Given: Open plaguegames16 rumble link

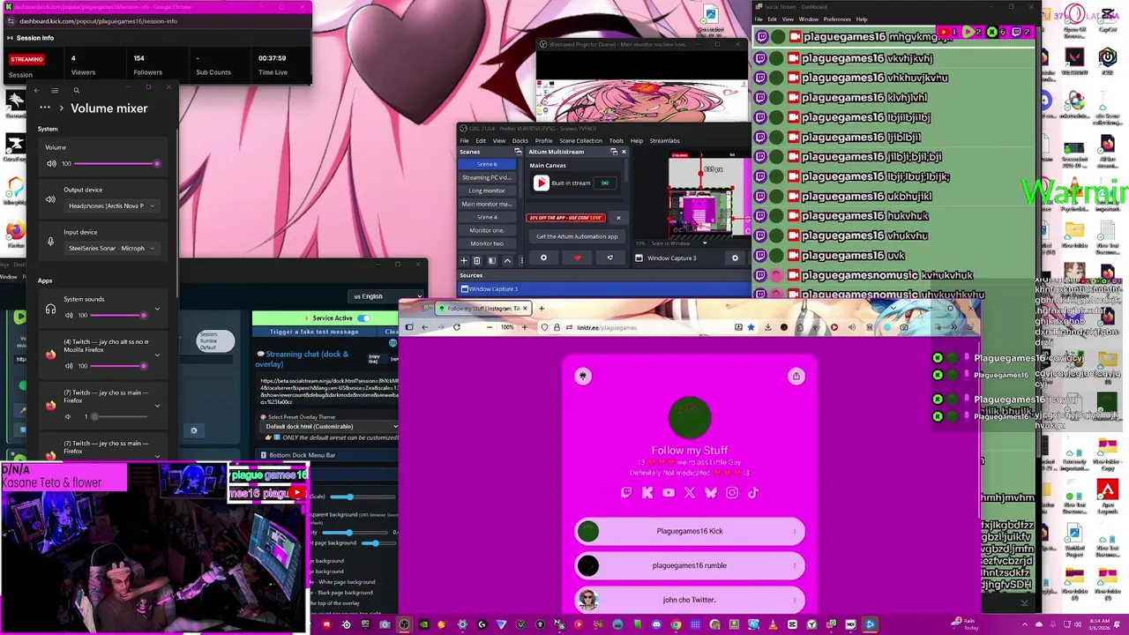Looking at the screenshot, I should (x=689, y=565).
